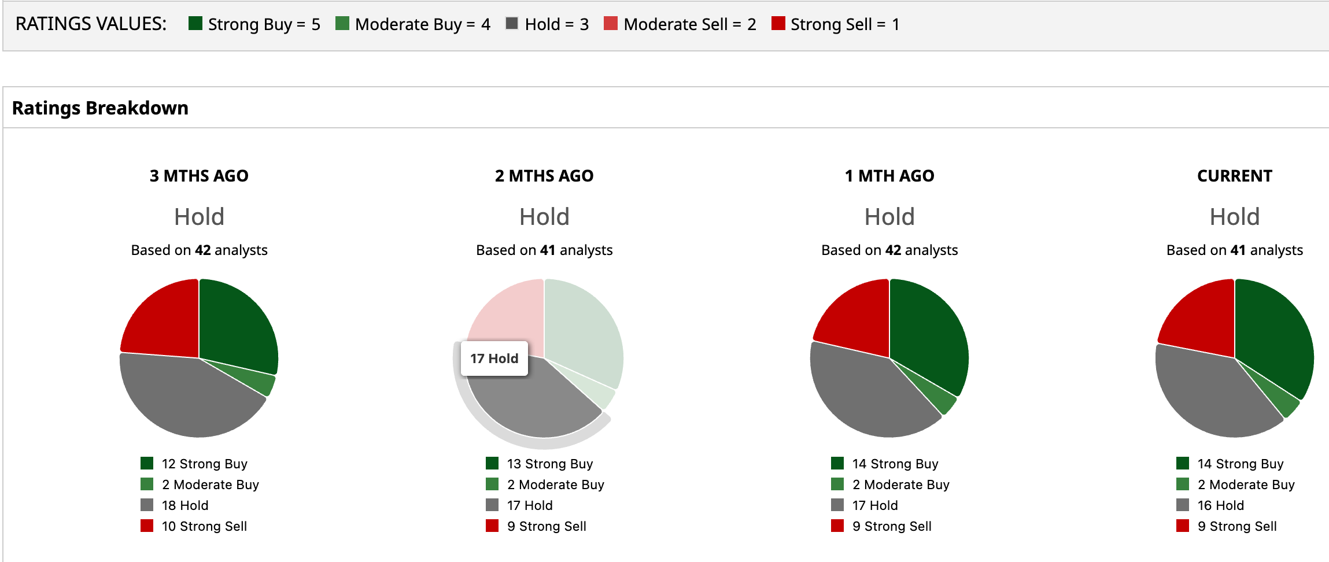
Task: Click '2 Moderate Buy' legend entry under 1 MTH AGO
Action: click(900, 485)
